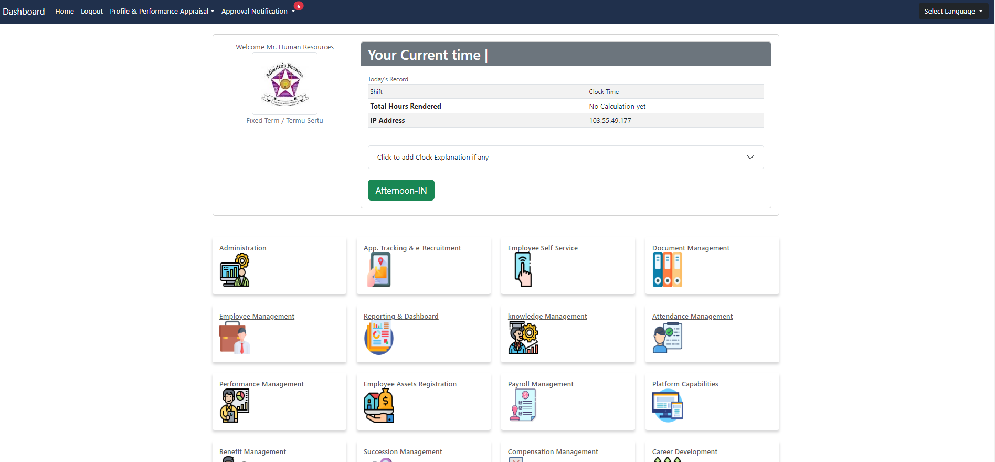
Task: Click the Succession Management card title
Action: [x=403, y=451]
